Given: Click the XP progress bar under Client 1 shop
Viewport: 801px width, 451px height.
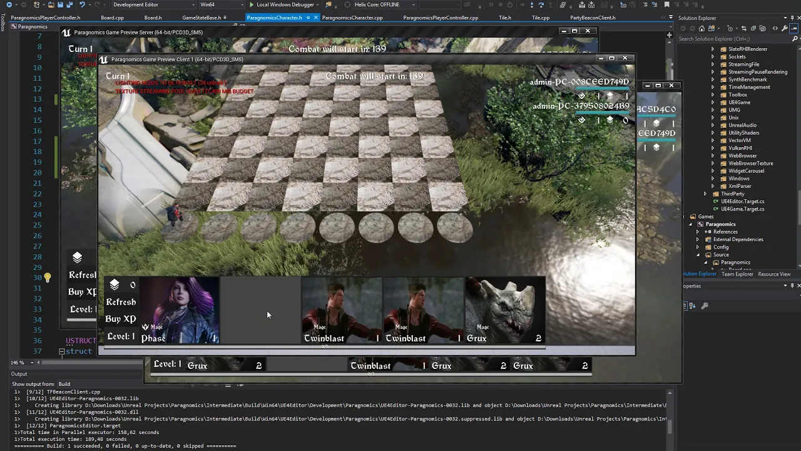Looking at the screenshot, I should click(324, 346).
